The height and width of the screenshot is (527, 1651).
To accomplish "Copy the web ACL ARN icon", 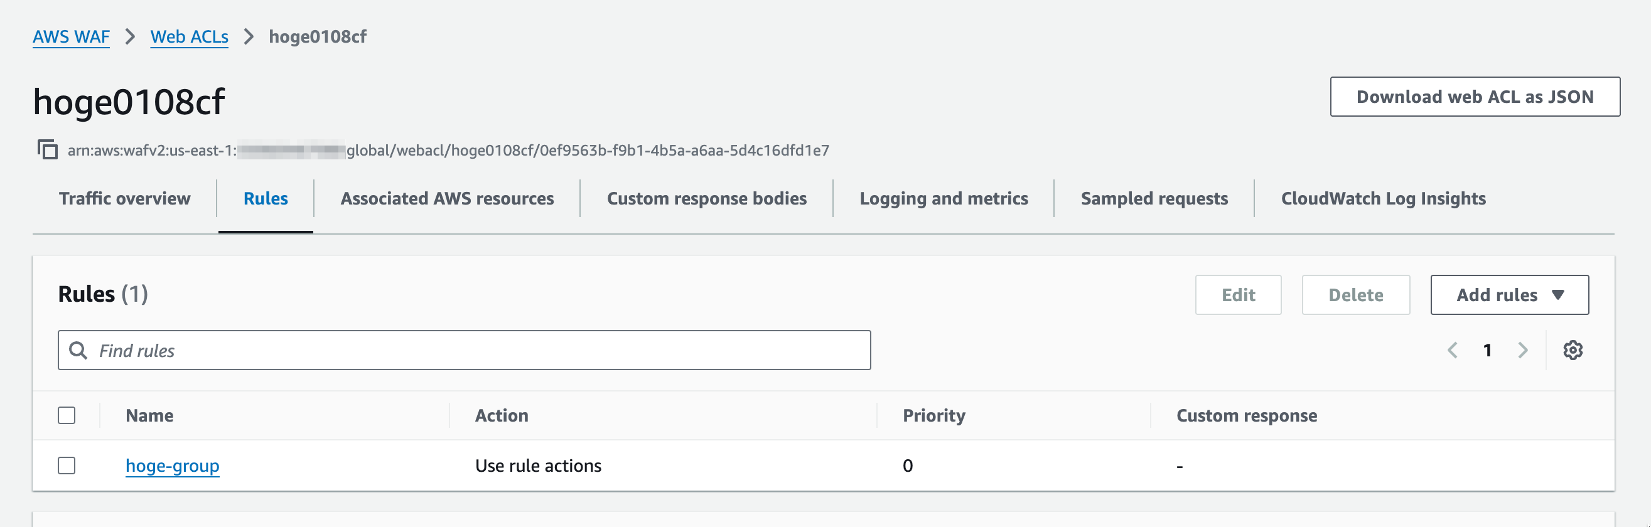I will (48, 150).
